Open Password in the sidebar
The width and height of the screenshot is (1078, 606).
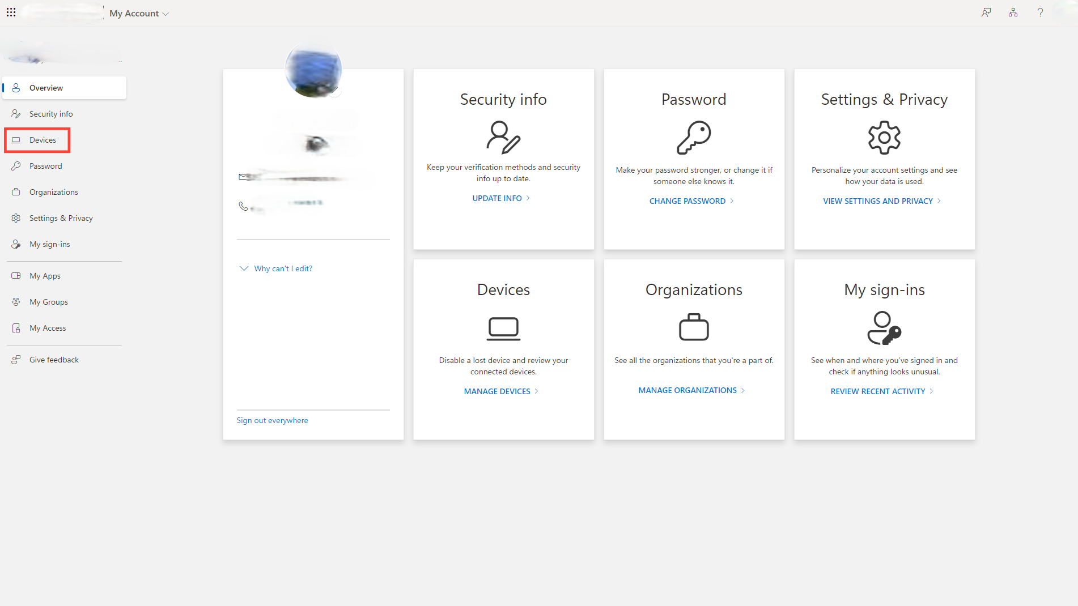pos(65,166)
